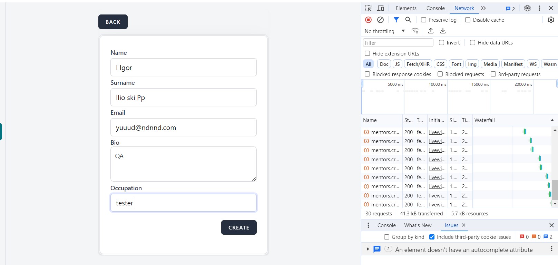The image size is (558, 265).
Task: Show more DevTools tabs chevron
Action: pyautogui.click(x=483, y=8)
